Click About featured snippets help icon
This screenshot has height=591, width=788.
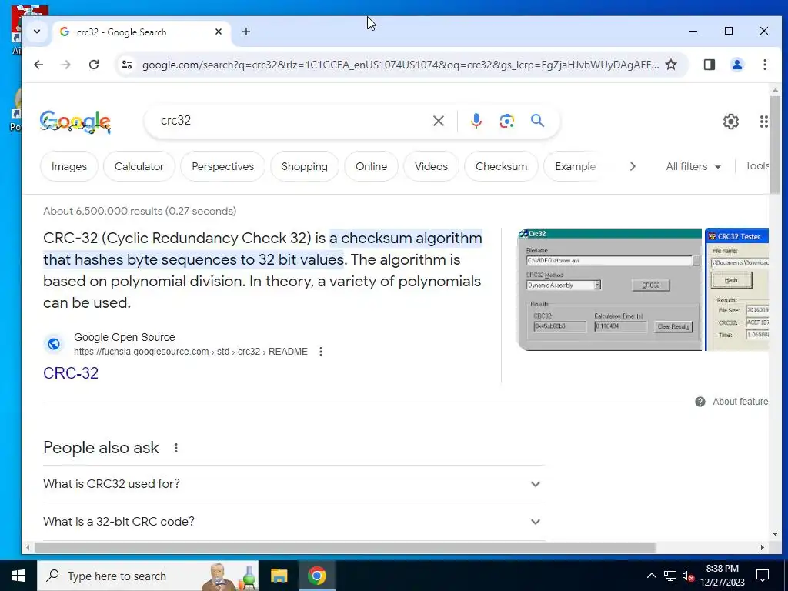(x=700, y=402)
